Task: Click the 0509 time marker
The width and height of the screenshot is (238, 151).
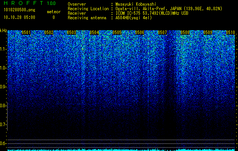Action: [208, 32]
